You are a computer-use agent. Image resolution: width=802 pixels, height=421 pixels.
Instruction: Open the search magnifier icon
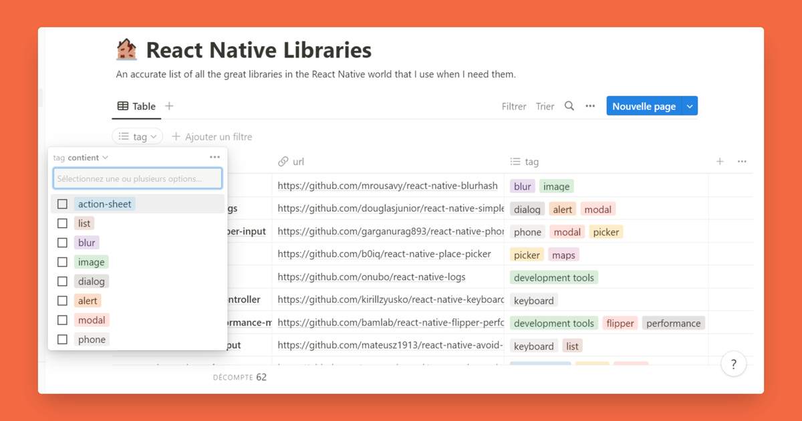(569, 106)
